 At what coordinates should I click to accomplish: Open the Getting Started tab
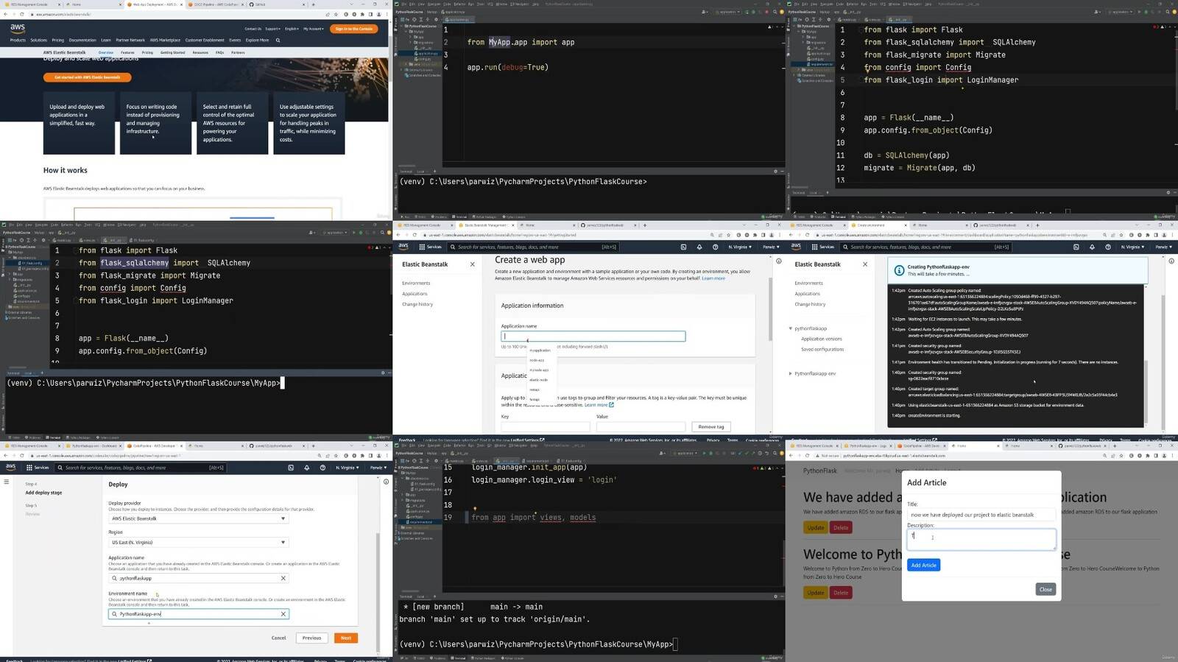172,53
